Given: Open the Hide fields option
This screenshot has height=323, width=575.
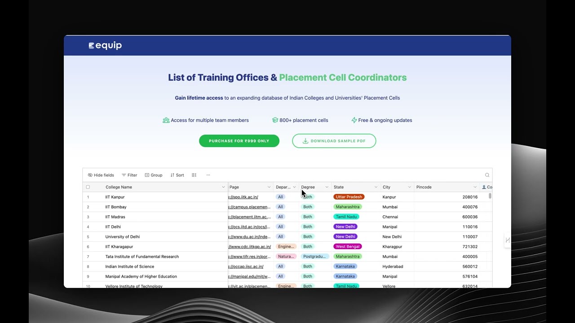Looking at the screenshot, I should coord(101,175).
